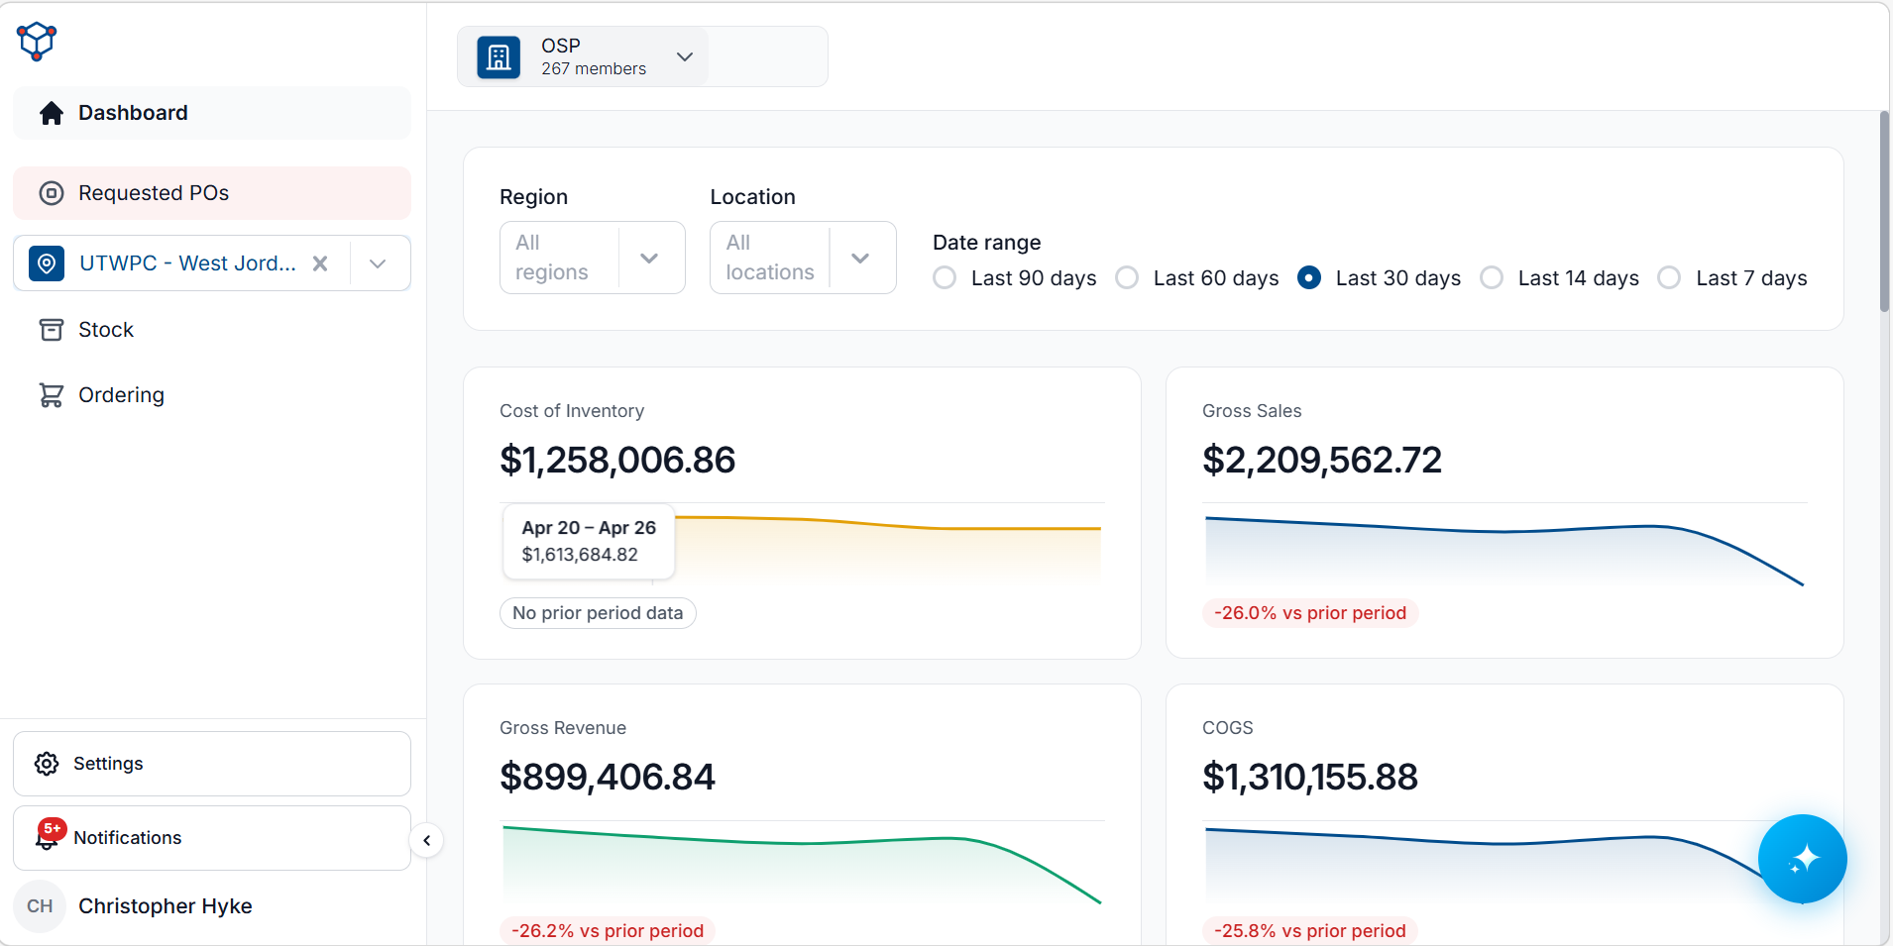This screenshot has width=1893, height=946.
Task: Go to the Dashboard menu item
Action: pos(212,113)
